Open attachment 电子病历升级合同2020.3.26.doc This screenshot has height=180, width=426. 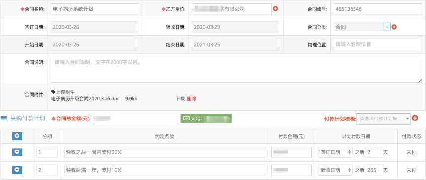point(85,99)
